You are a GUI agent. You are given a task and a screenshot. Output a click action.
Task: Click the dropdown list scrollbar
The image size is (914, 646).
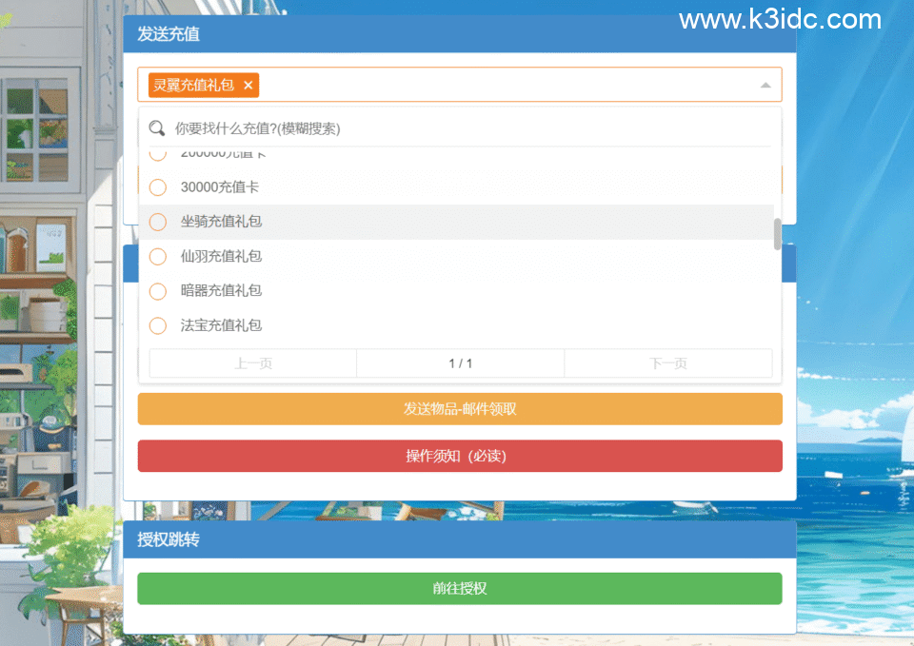point(775,233)
